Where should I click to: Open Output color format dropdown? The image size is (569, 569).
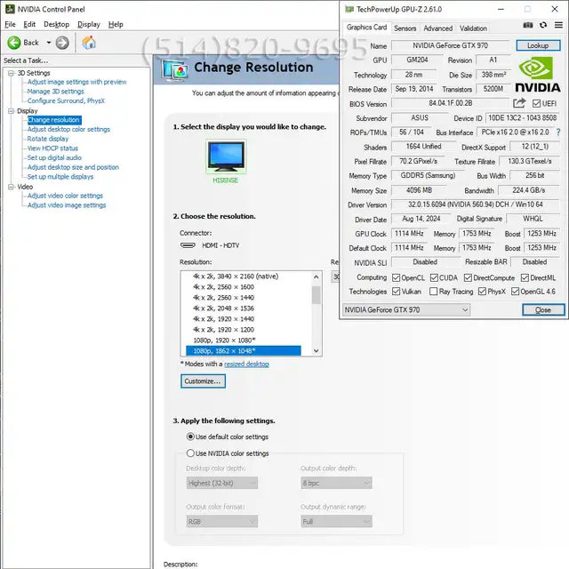(x=222, y=522)
